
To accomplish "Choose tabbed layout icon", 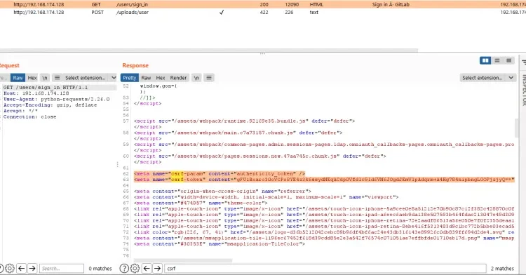I will (508, 60).
